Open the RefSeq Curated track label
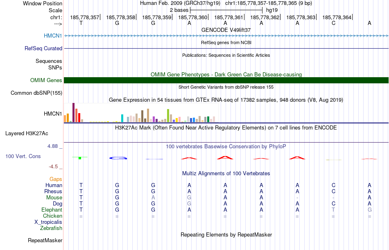This screenshot has height=250, width=389. pyautogui.click(x=43, y=48)
